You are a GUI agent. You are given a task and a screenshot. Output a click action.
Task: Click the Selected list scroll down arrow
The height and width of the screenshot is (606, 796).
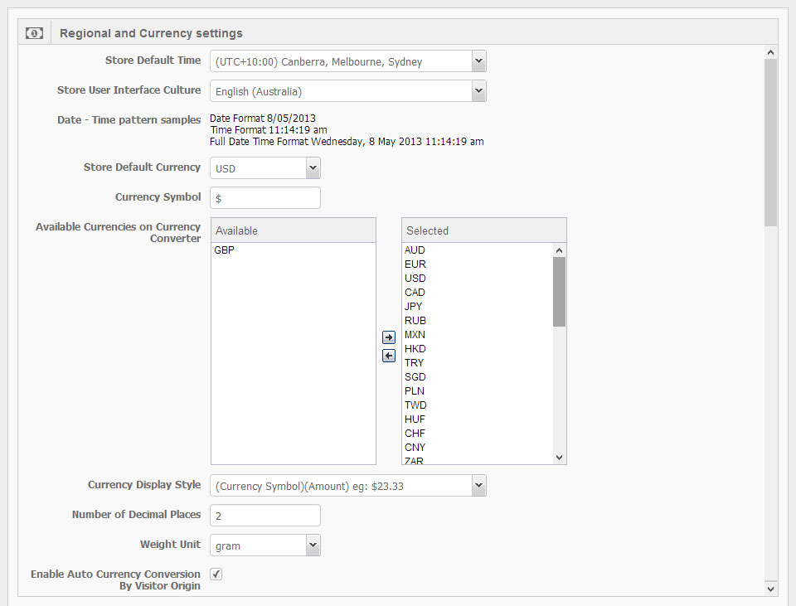pyautogui.click(x=559, y=458)
